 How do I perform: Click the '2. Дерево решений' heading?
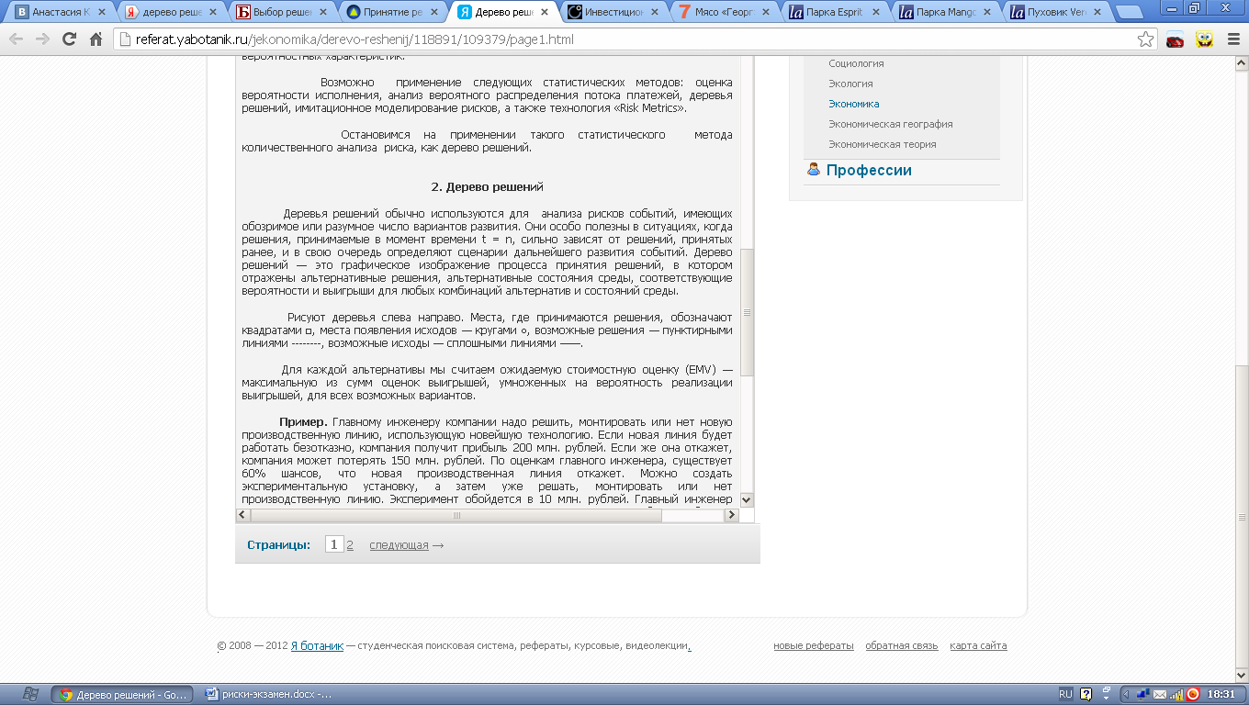coord(487,186)
